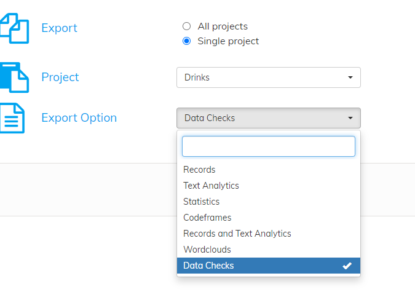Focus the dropdown search field
Viewport: 415px width, 292px height.
(x=269, y=146)
